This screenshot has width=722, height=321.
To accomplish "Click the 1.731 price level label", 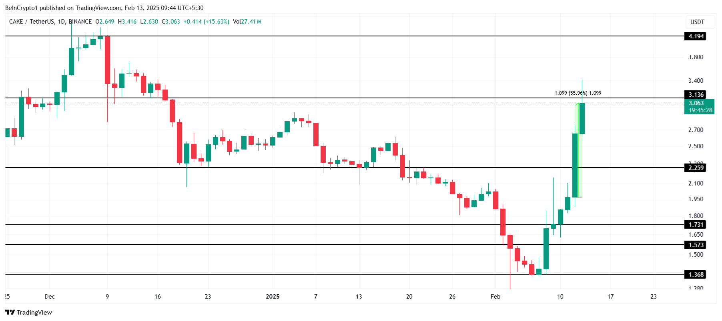I will tap(696, 225).
